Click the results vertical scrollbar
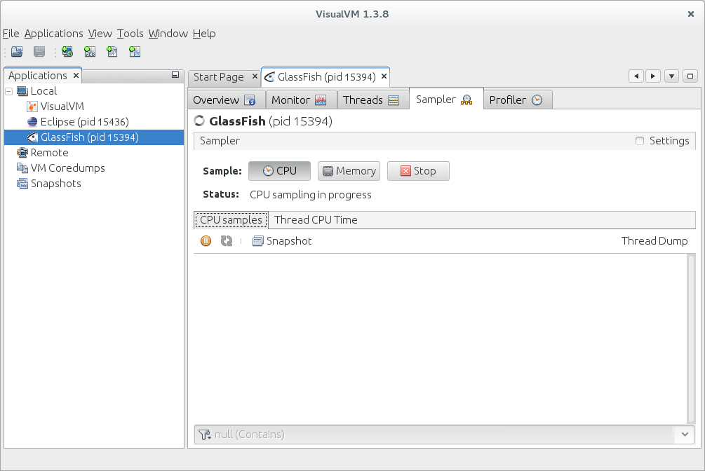 (690, 339)
